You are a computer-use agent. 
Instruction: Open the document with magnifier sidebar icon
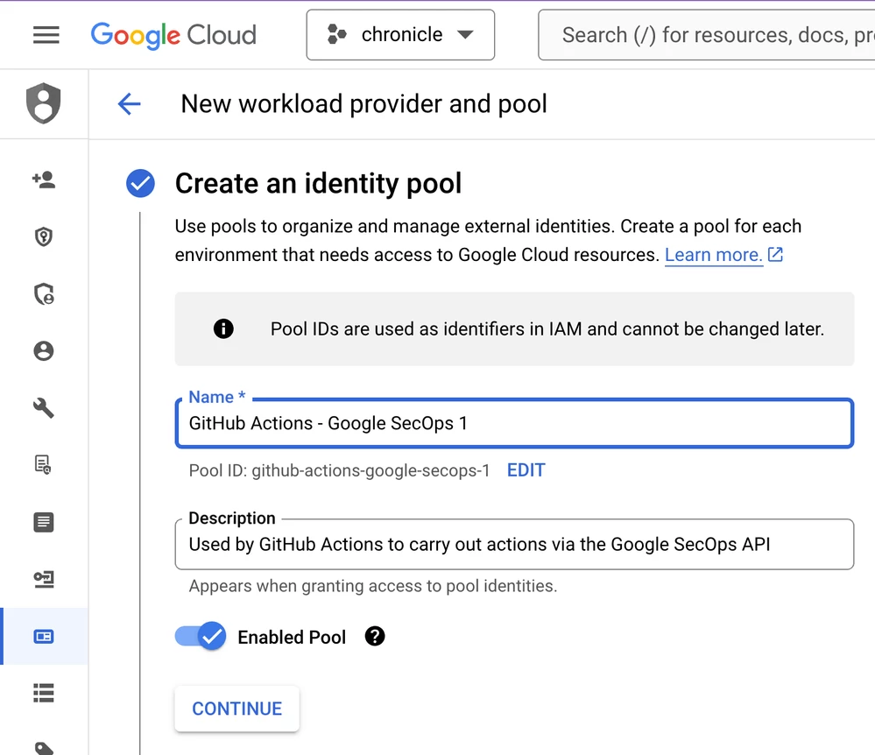tap(44, 465)
